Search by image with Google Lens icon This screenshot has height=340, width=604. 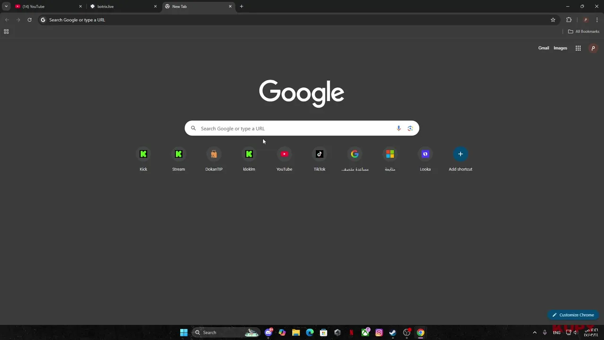coord(410,128)
